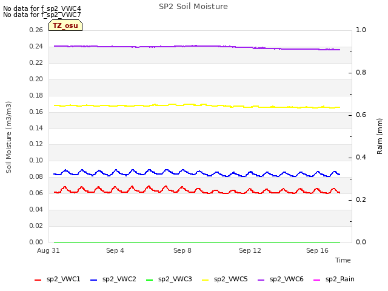Click the SP2 Soil Moisture chart title

[193, 7]
